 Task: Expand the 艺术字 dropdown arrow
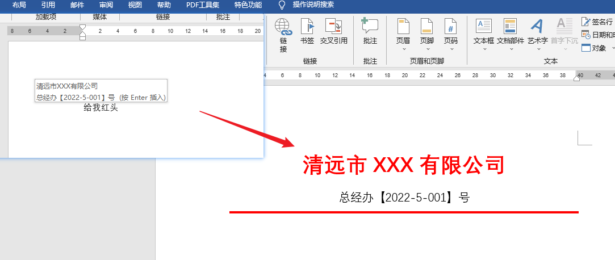tap(538, 49)
